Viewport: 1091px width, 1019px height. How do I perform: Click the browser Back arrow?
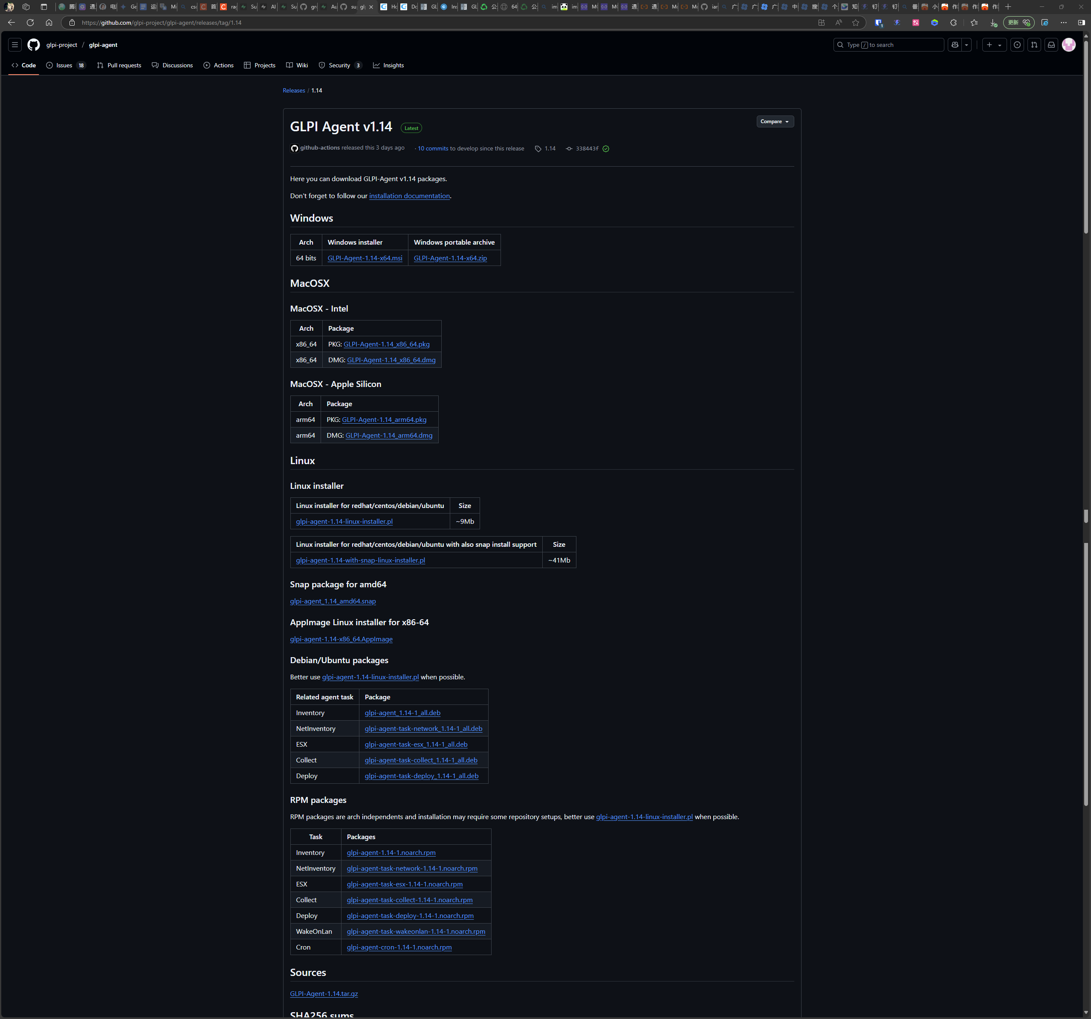point(12,23)
